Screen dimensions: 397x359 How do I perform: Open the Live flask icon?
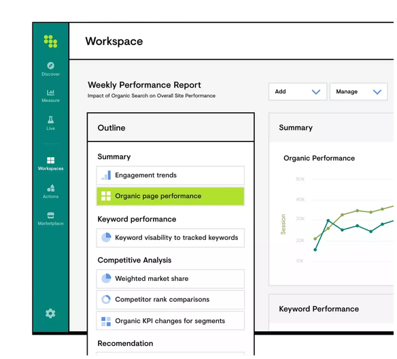pyautogui.click(x=50, y=120)
